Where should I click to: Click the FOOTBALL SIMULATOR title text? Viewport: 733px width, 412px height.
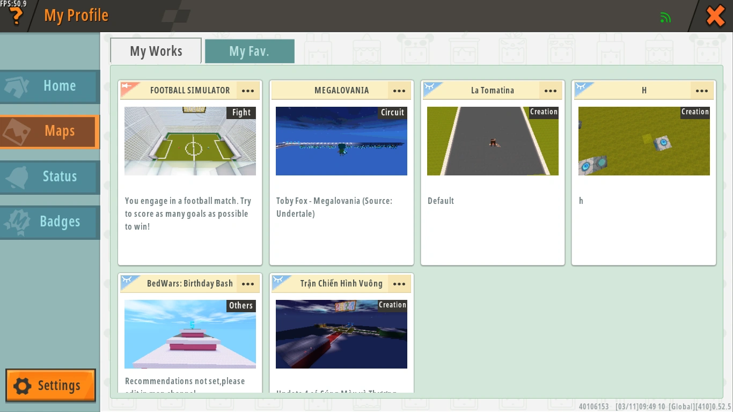(190, 91)
